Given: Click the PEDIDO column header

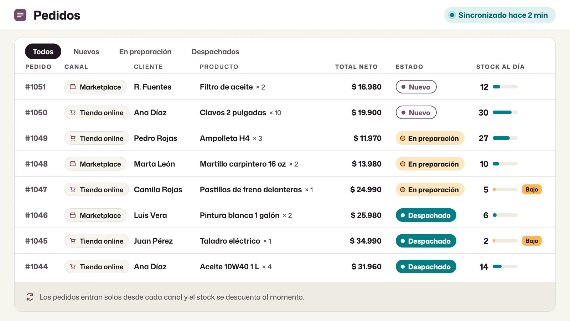Looking at the screenshot, I should [38, 67].
